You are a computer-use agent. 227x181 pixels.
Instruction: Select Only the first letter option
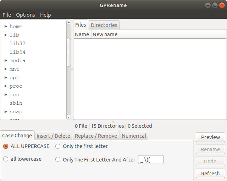coord(58,146)
